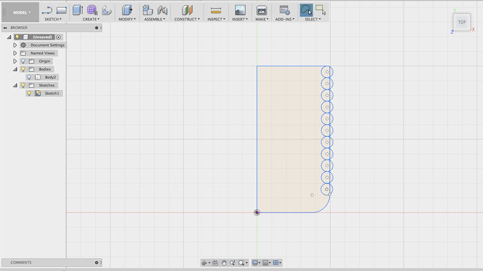Open the Display Settings dropdown arrow
This screenshot has width=483, height=271.
(260, 263)
